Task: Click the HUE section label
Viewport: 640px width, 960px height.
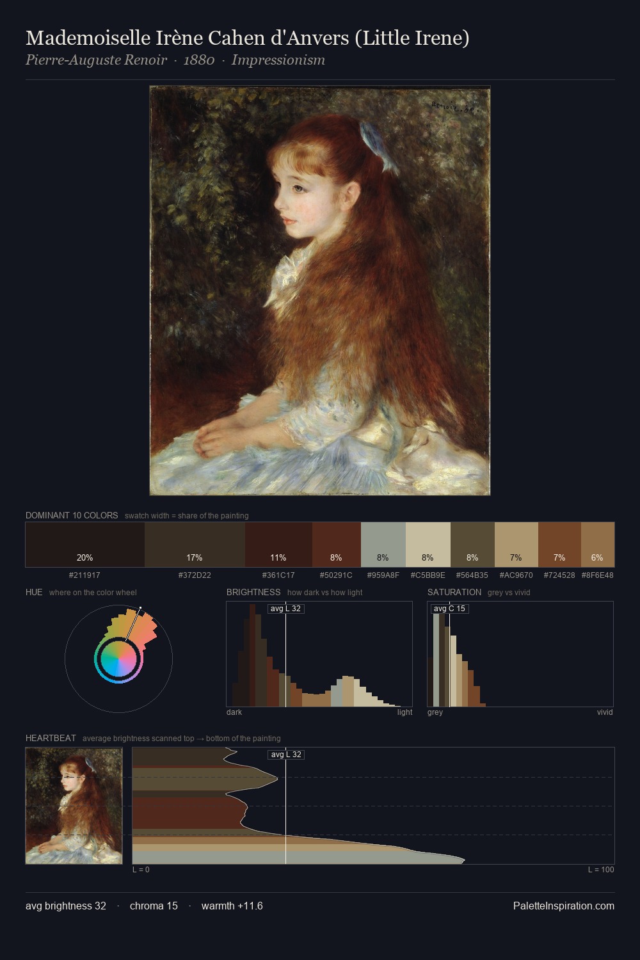Action: click(34, 592)
